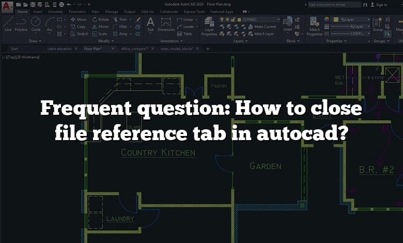Expand the Block panel
This screenshot has height=243, width=403.
[293, 41]
